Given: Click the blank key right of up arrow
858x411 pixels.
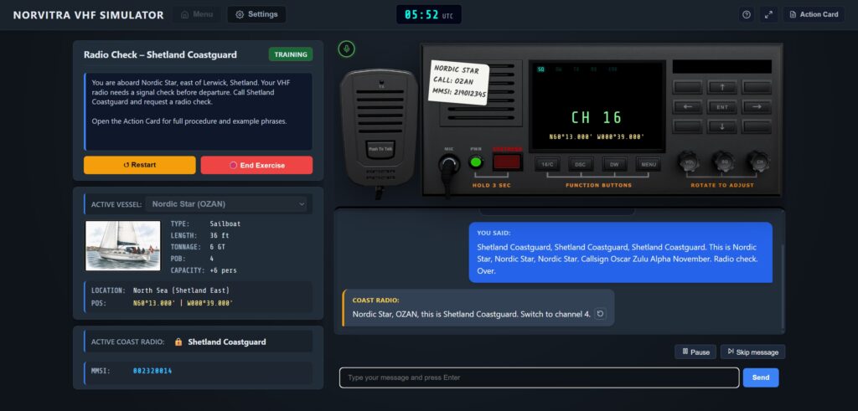Looking at the screenshot, I should [757, 87].
